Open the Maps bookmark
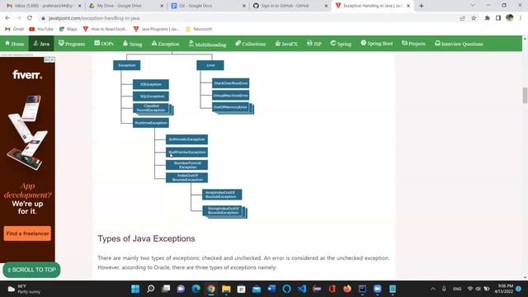The height and width of the screenshot is (297, 528). point(68,30)
